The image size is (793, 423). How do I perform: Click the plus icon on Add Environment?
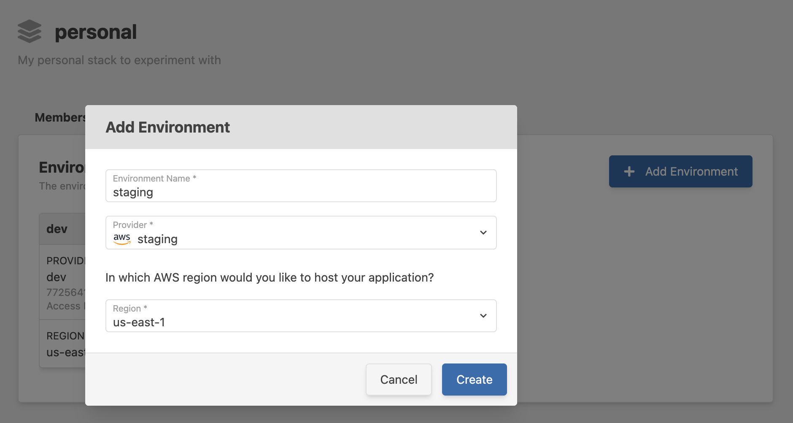[629, 171]
